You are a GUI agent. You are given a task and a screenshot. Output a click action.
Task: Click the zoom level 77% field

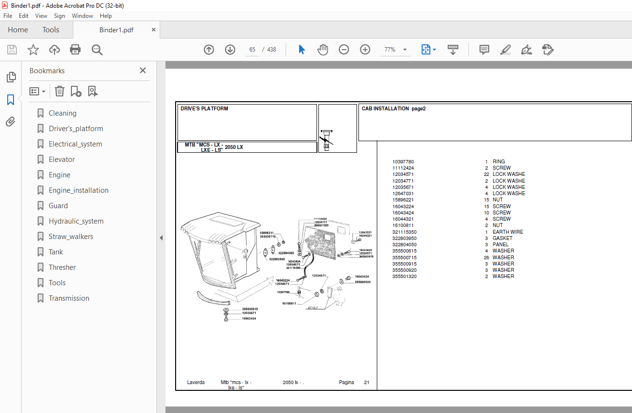[390, 50]
